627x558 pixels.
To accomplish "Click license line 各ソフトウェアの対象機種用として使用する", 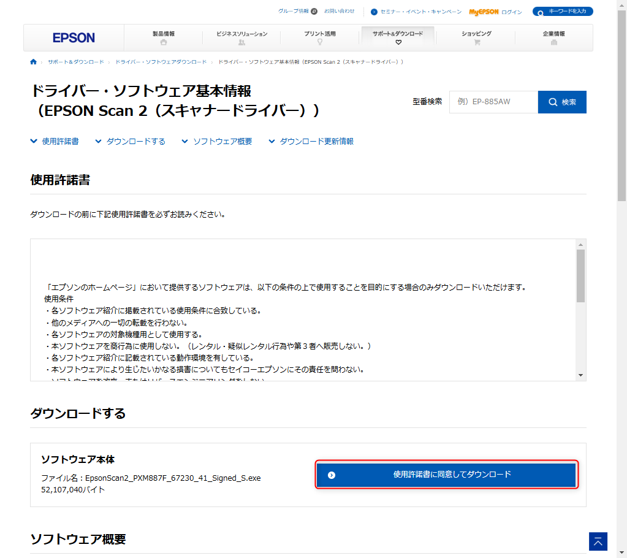I will tap(124, 334).
